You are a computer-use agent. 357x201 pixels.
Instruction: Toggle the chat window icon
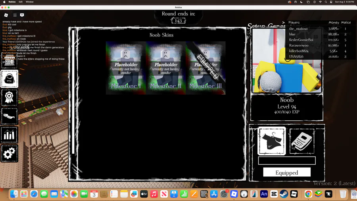click(22, 15)
